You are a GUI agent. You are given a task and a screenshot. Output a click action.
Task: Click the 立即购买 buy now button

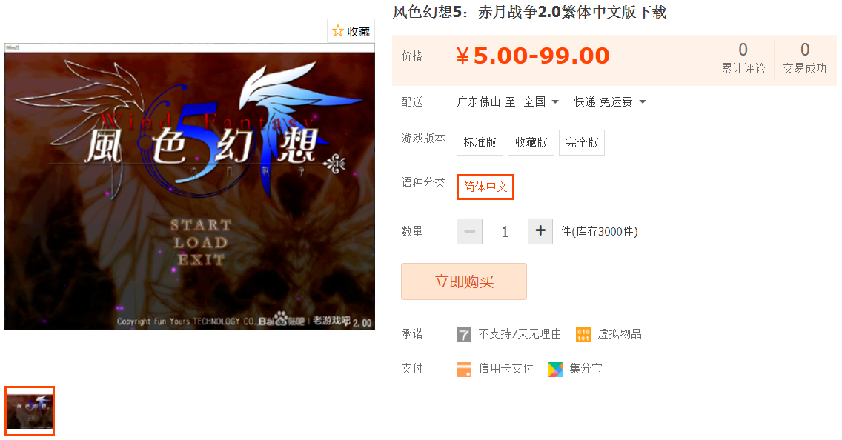tap(464, 281)
